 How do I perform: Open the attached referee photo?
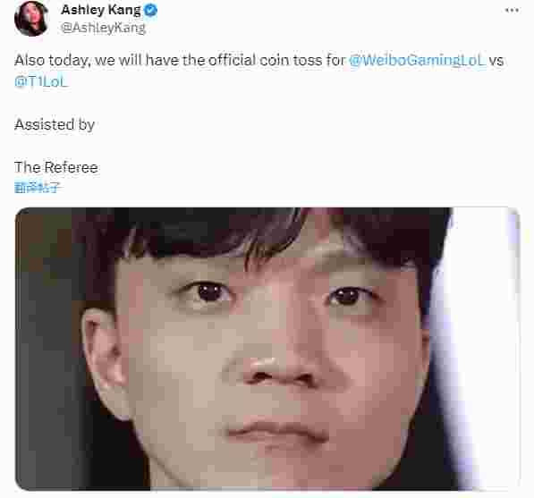267,349
